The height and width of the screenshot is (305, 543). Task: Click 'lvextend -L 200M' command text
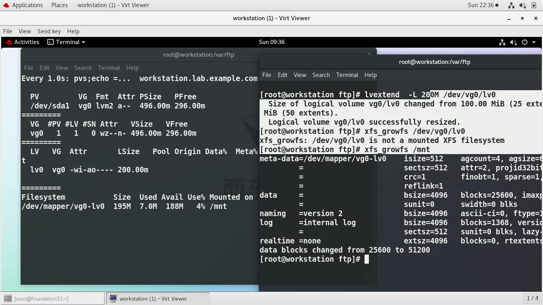click(x=401, y=95)
